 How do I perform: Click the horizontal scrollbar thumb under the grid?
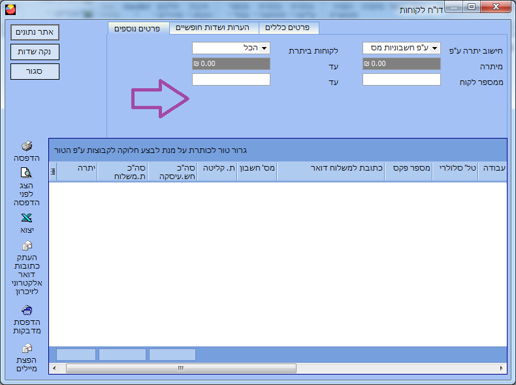tap(181, 369)
